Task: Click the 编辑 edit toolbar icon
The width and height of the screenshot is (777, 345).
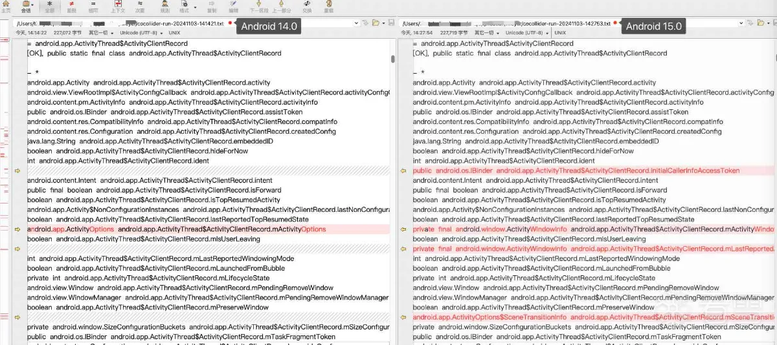Action: (233, 6)
